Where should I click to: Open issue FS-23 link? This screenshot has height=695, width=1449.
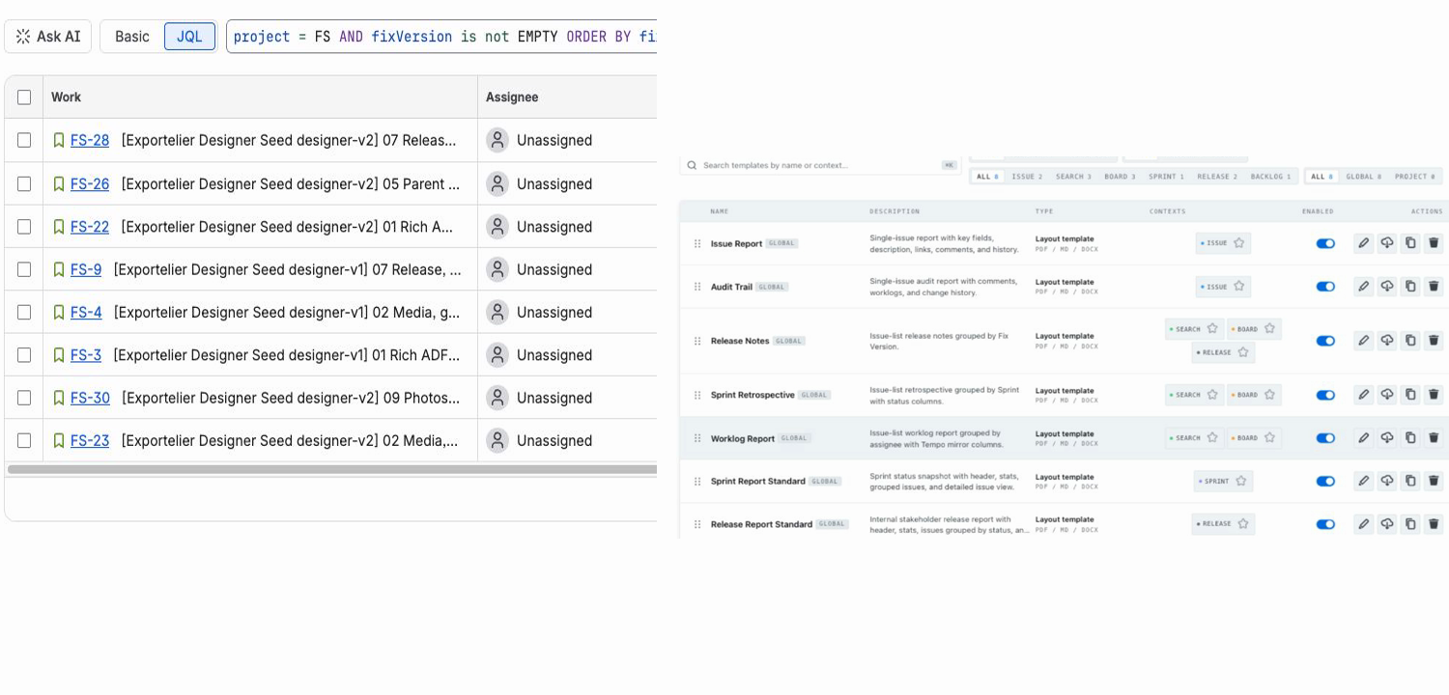pyautogui.click(x=90, y=440)
